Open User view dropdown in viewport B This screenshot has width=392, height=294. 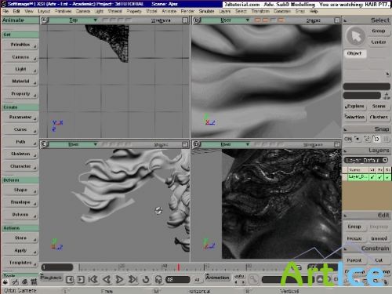point(225,20)
